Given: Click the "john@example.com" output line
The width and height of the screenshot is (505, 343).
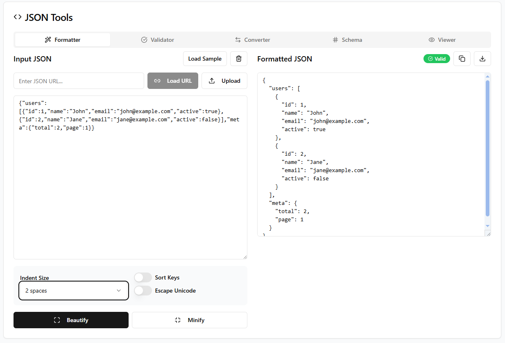Looking at the screenshot, I should click(326, 121).
